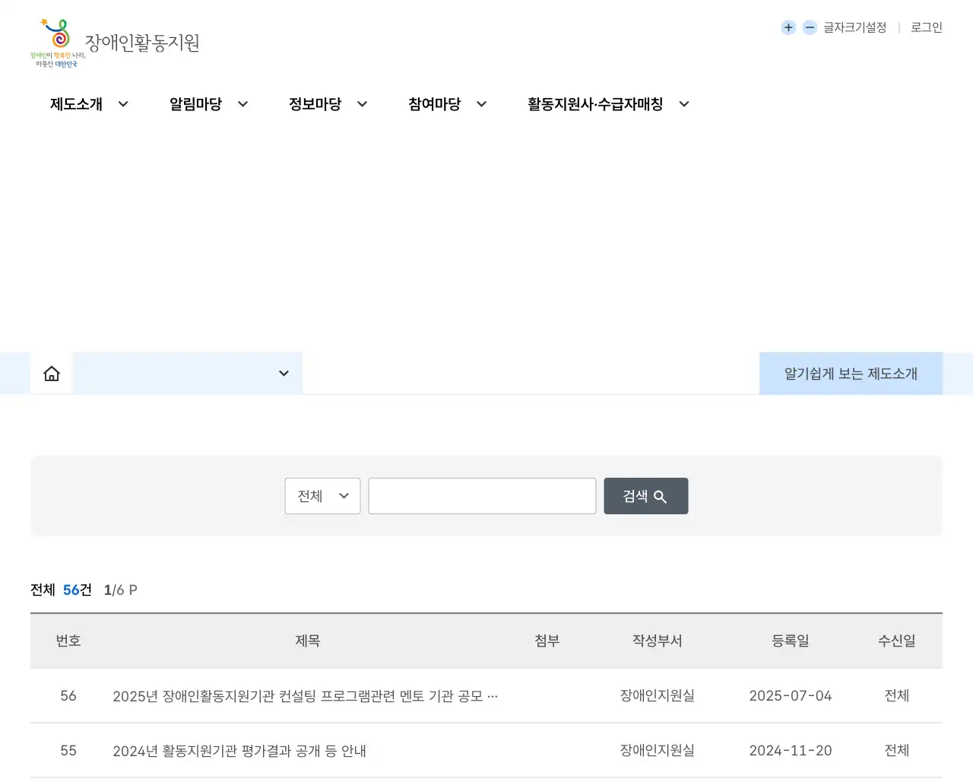Open the 알림마당 menu
Viewport: 973px width, 779px height.
(196, 104)
